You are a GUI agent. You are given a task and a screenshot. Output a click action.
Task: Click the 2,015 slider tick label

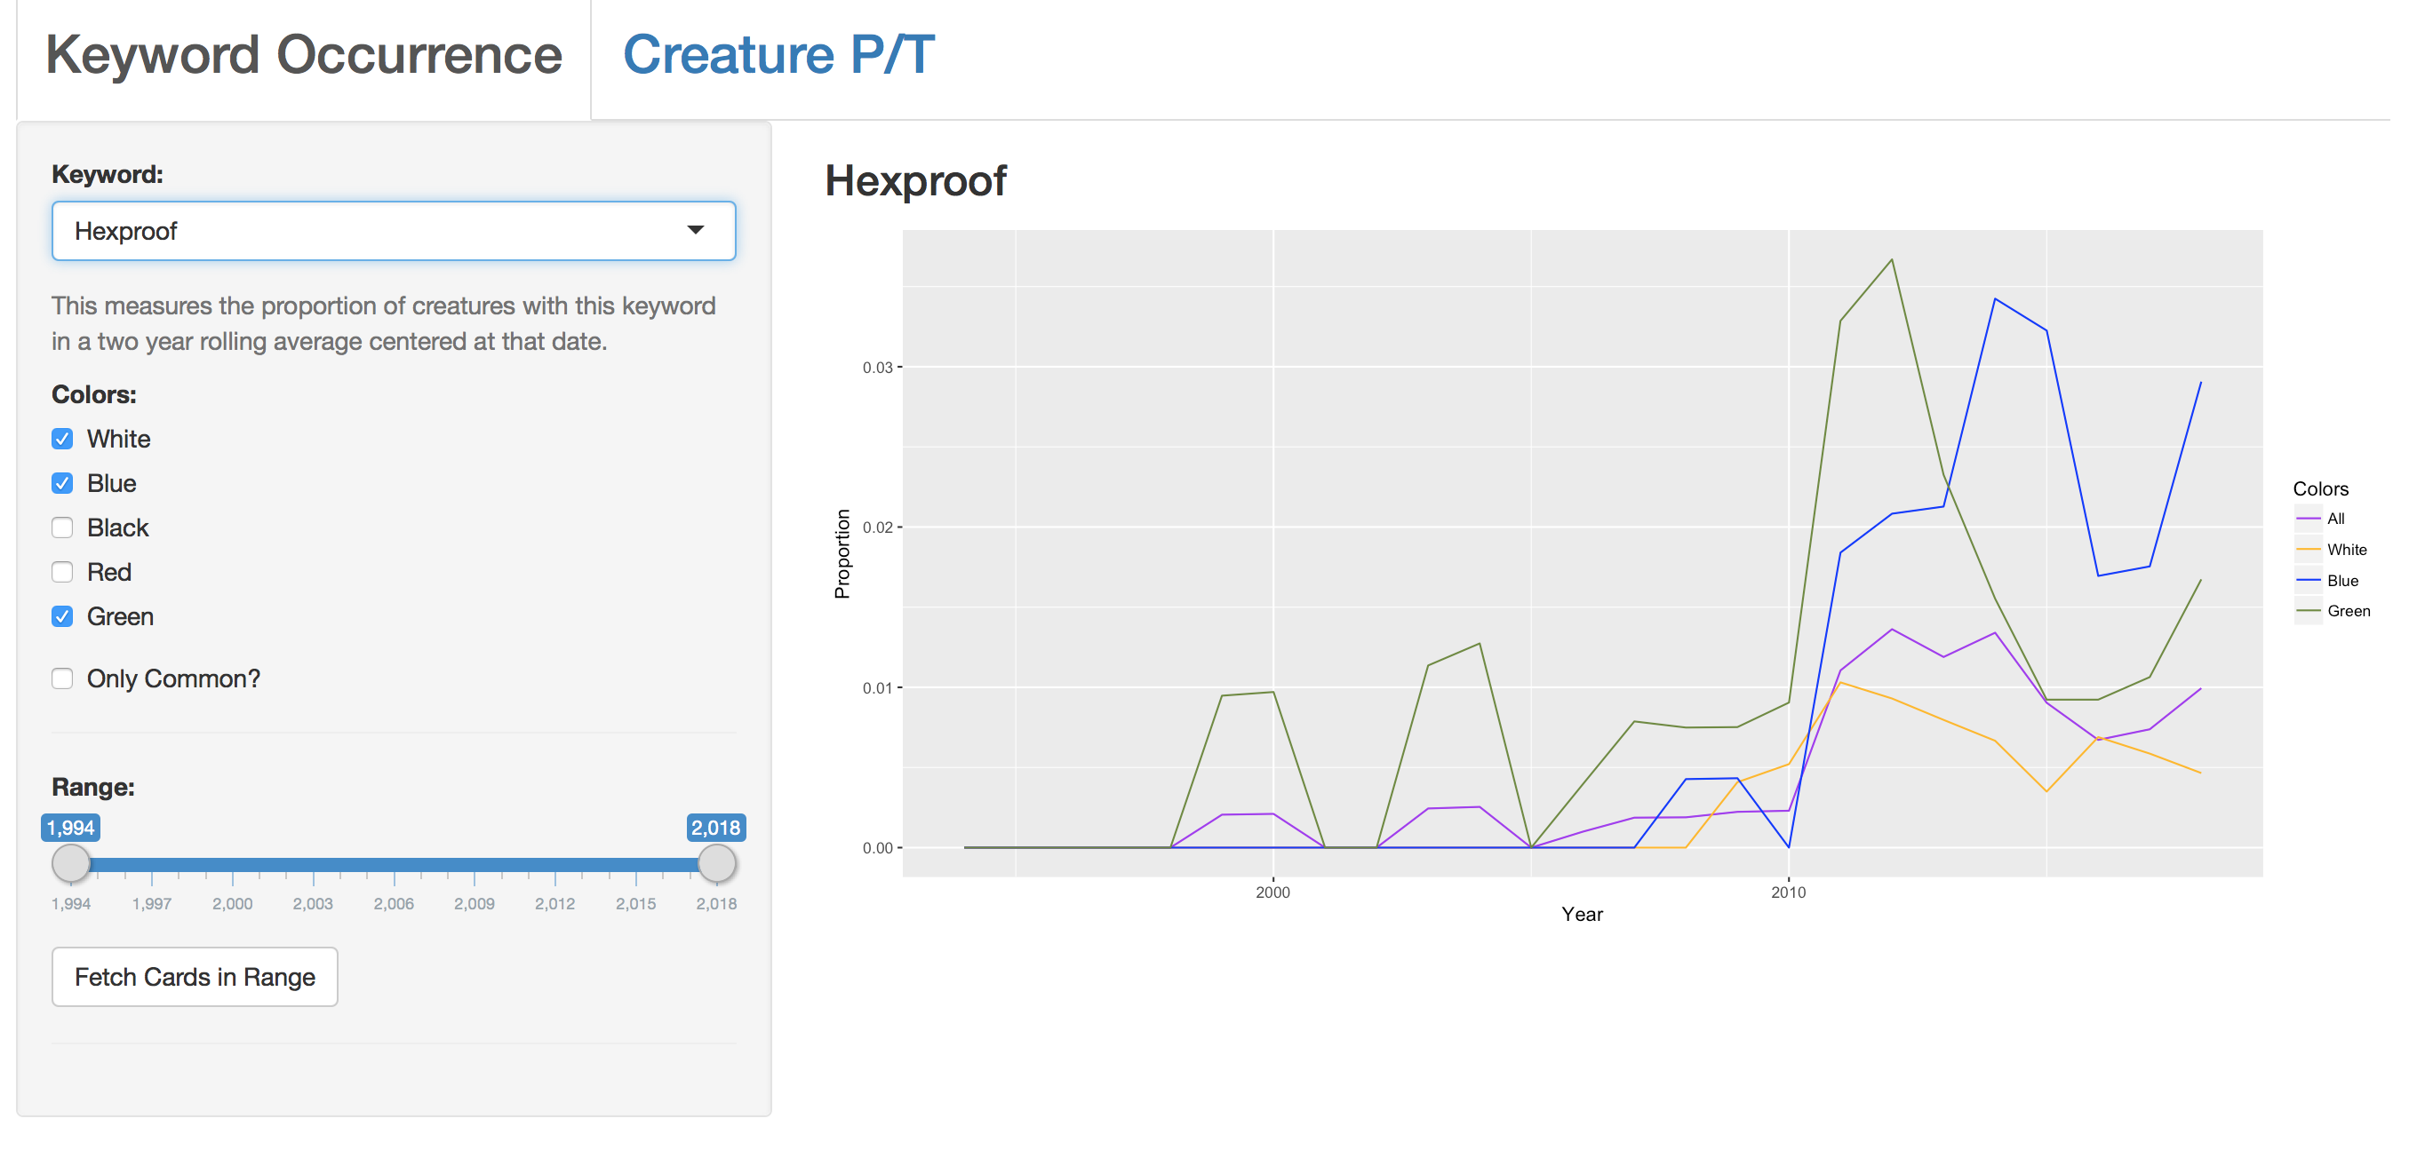[635, 904]
